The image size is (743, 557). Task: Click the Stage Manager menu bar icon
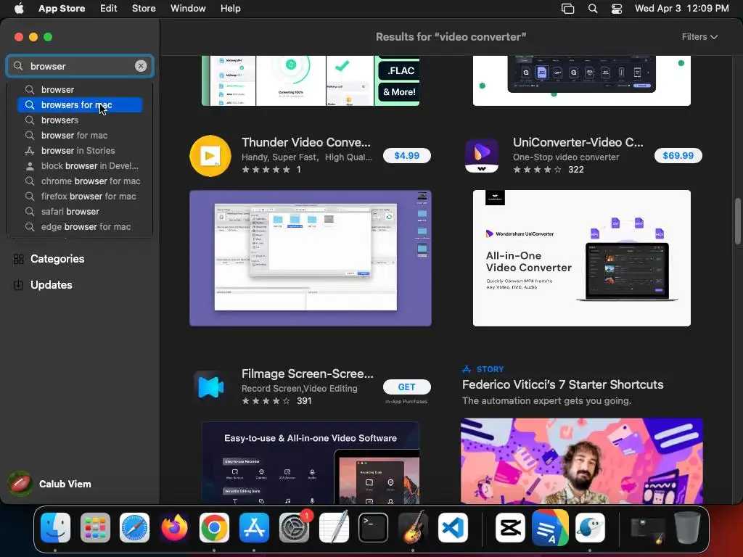click(x=567, y=9)
